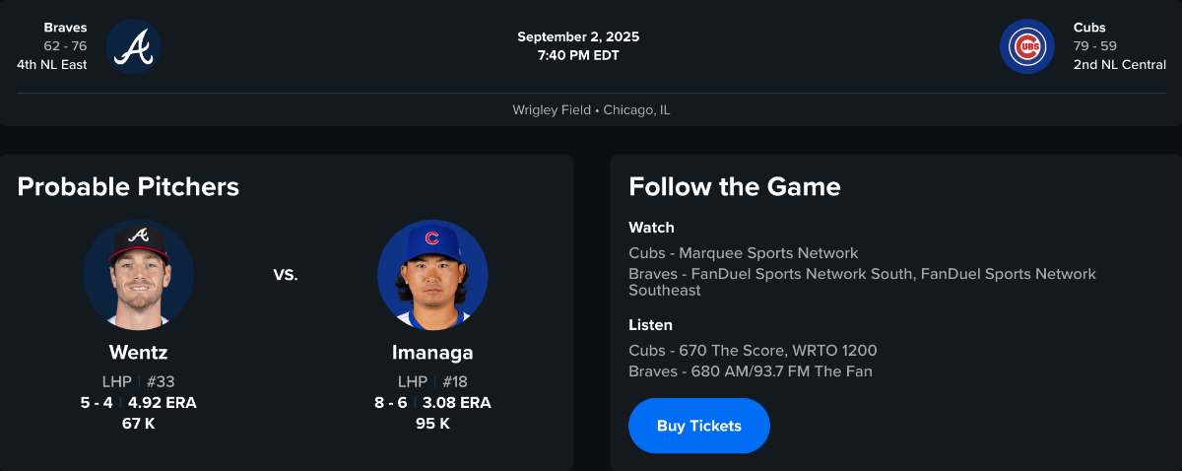Click the Follow the Game heading
Viewport: 1182px width, 471px height.
click(x=735, y=186)
